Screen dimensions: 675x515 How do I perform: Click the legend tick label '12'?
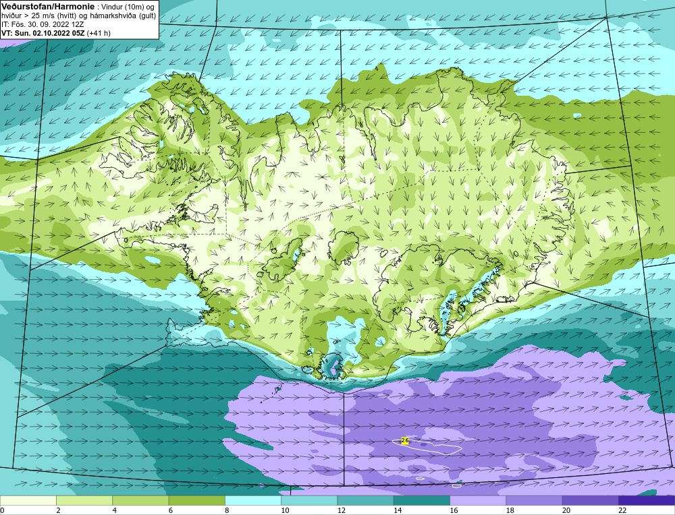click(x=342, y=511)
